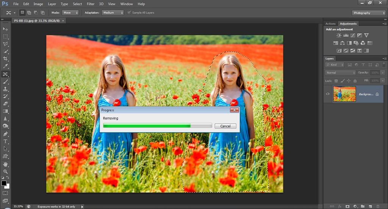Select the Custom Shape tool

[5, 156]
